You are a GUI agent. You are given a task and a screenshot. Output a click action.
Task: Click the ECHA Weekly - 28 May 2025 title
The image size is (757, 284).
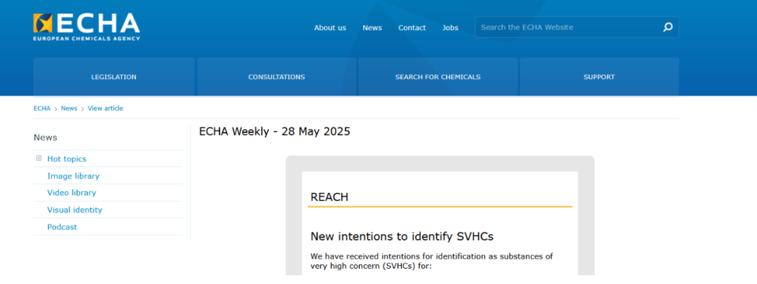[x=275, y=131]
